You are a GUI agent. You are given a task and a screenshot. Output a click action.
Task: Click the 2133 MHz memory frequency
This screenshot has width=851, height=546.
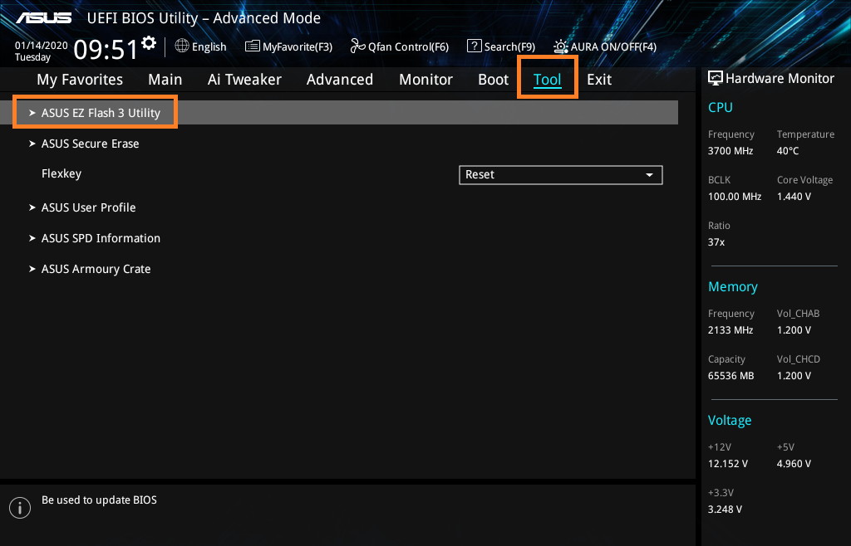coord(730,330)
